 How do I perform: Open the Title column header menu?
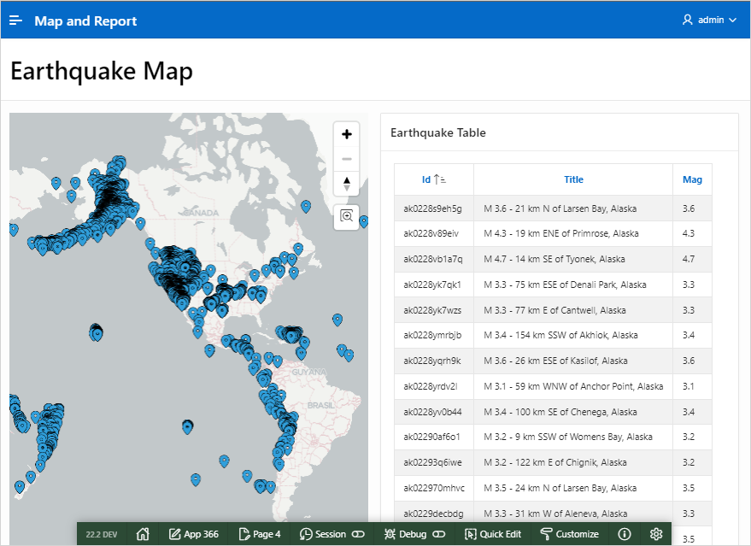coord(573,179)
